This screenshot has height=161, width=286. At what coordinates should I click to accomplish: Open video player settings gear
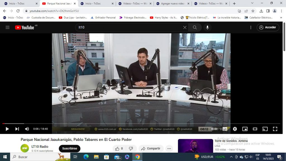point(235,129)
